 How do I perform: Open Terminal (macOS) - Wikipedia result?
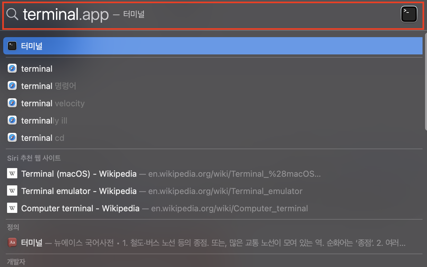pyautogui.click(x=213, y=174)
